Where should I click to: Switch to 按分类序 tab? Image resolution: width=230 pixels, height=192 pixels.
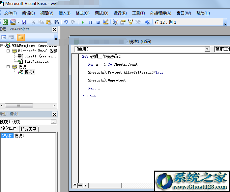[x=29, y=129]
